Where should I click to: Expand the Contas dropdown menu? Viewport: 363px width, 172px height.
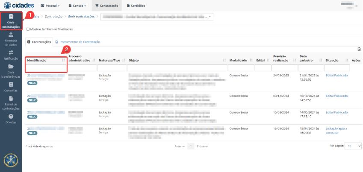point(78,6)
